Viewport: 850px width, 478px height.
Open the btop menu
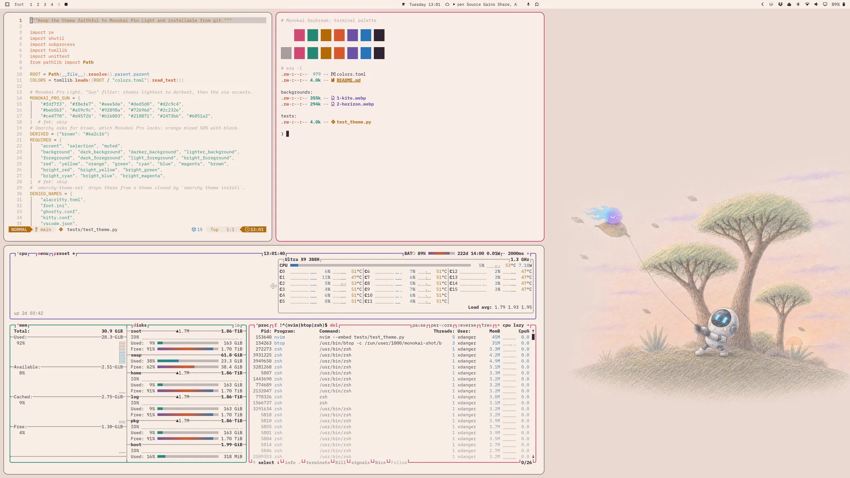[43, 254]
